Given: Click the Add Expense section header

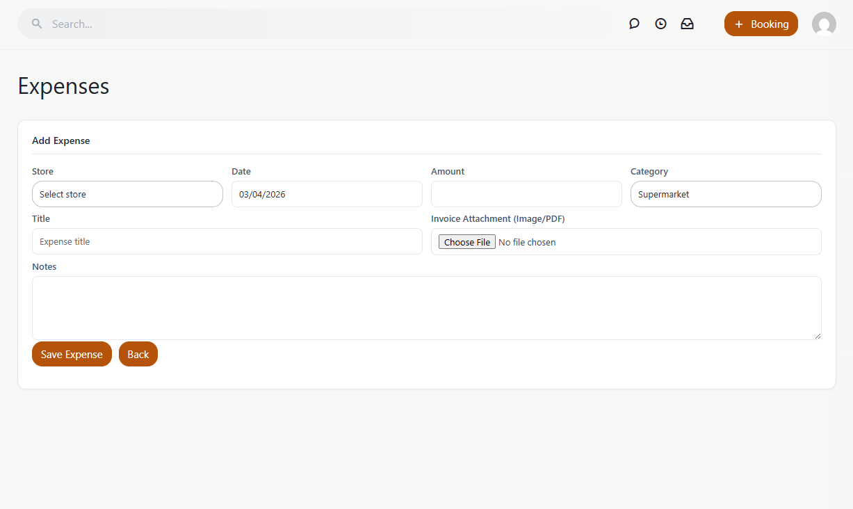Looking at the screenshot, I should [x=61, y=140].
